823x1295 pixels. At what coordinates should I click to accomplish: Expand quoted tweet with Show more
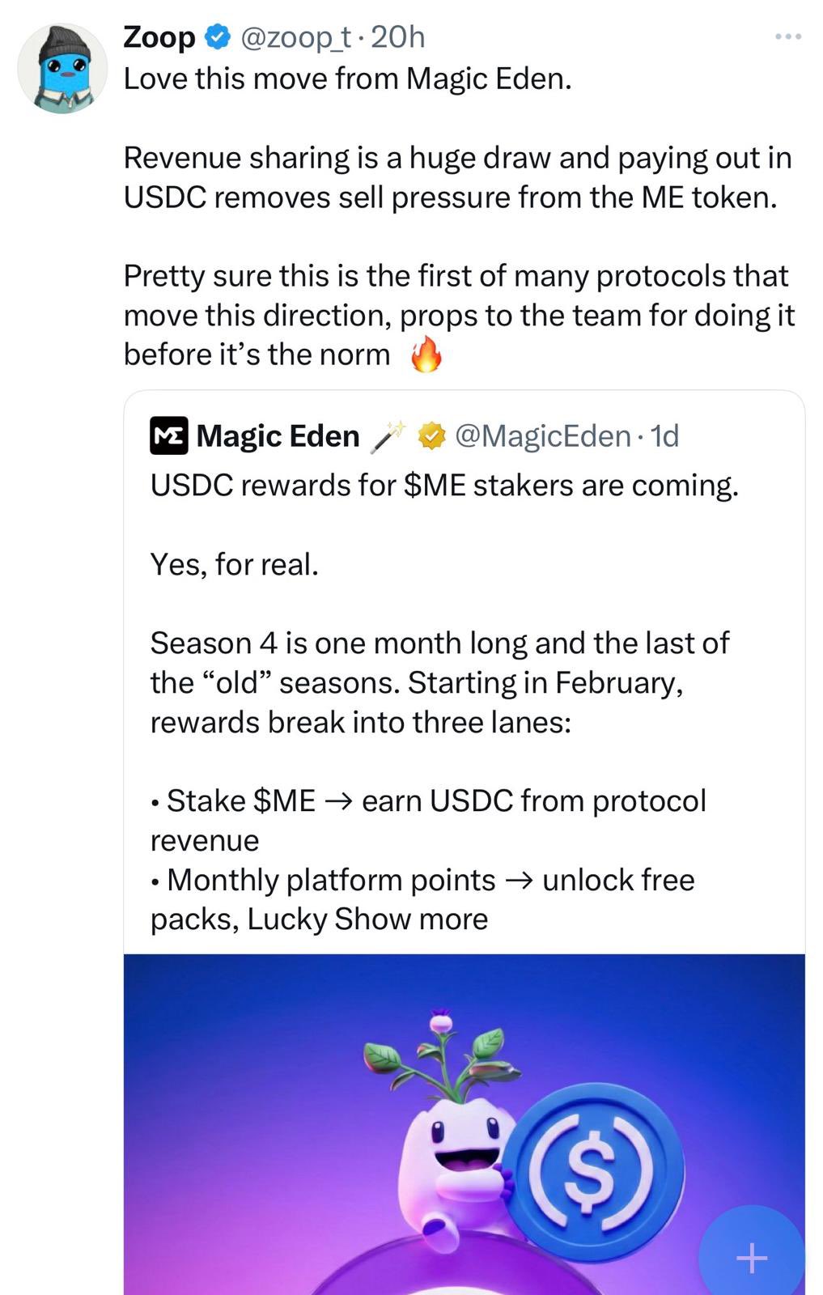[411, 919]
